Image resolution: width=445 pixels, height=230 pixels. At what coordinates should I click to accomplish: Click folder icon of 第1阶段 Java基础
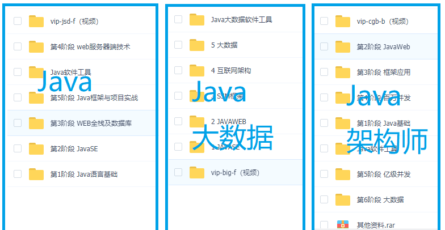[x=343, y=123]
